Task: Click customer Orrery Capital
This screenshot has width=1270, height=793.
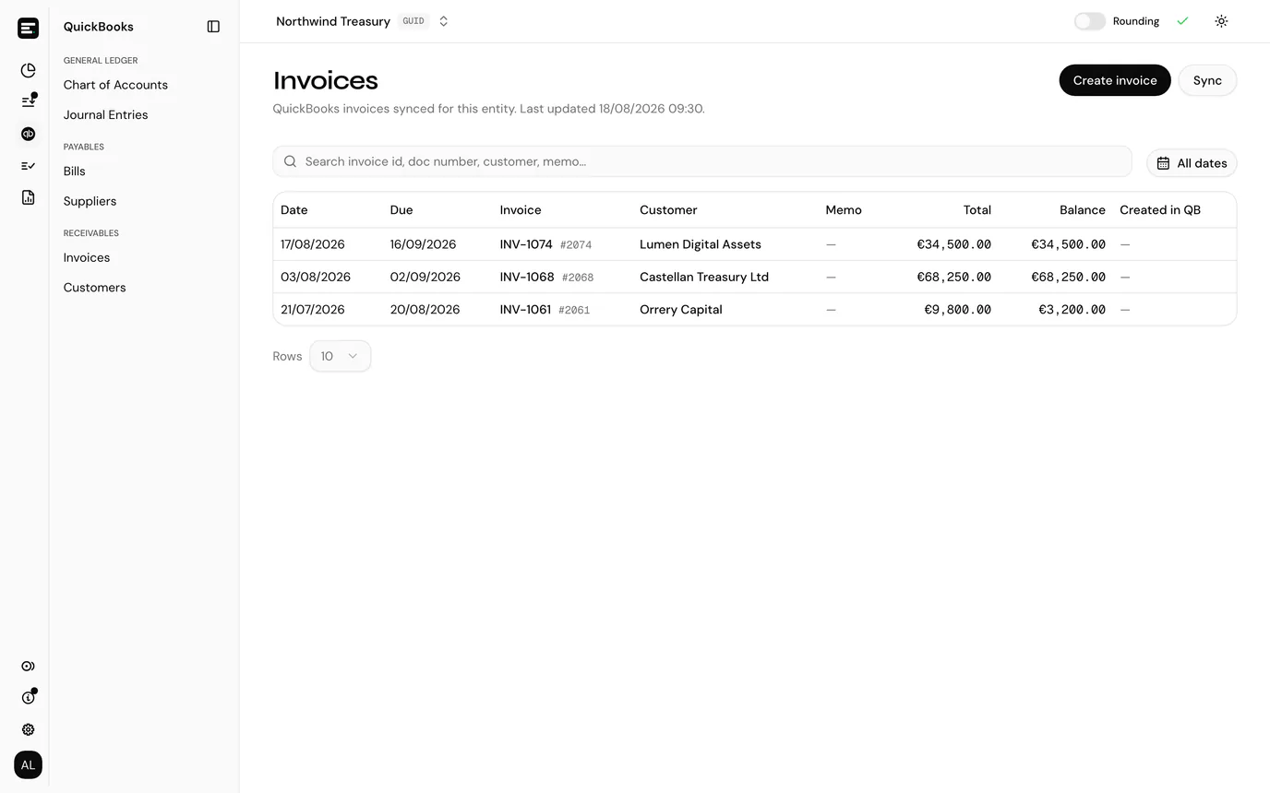Action: click(681, 310)
